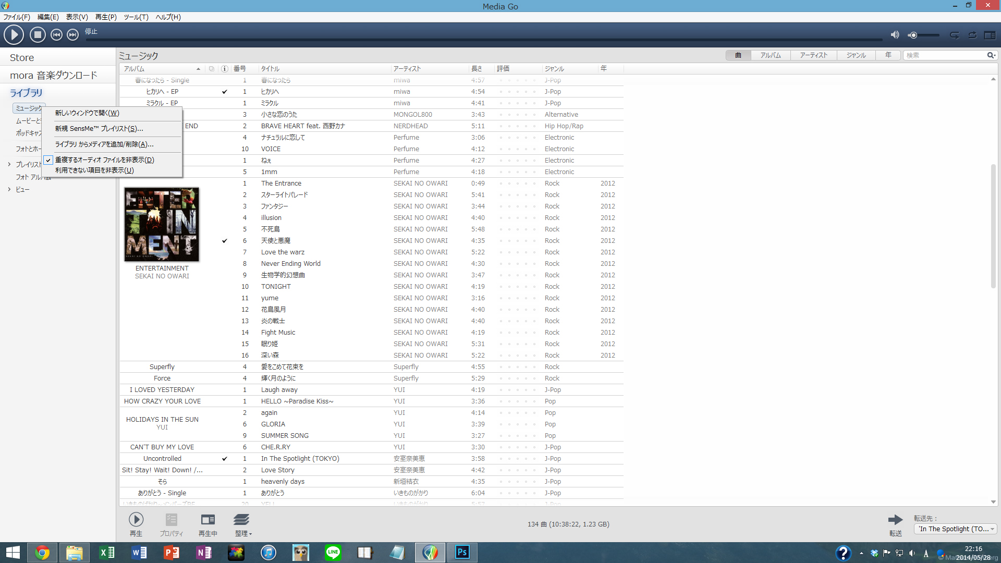Click the Previous track button

(56, 35)
